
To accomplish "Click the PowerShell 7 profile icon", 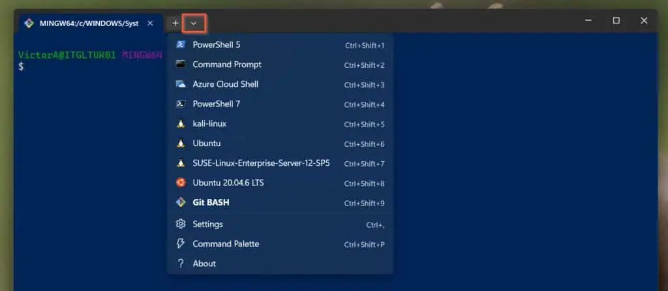I will [x=181, y=104].
